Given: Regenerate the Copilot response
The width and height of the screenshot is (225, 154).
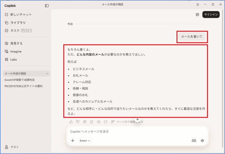Looking at the screenshot, I should (x=106, y=122).
